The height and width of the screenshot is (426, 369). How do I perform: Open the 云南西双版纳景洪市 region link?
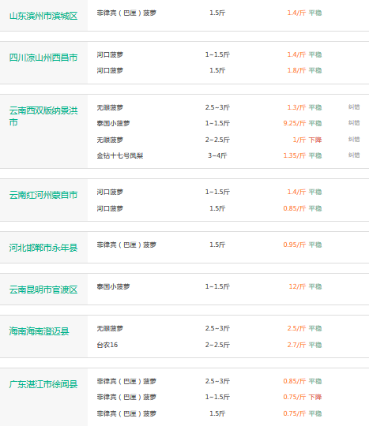43,116
